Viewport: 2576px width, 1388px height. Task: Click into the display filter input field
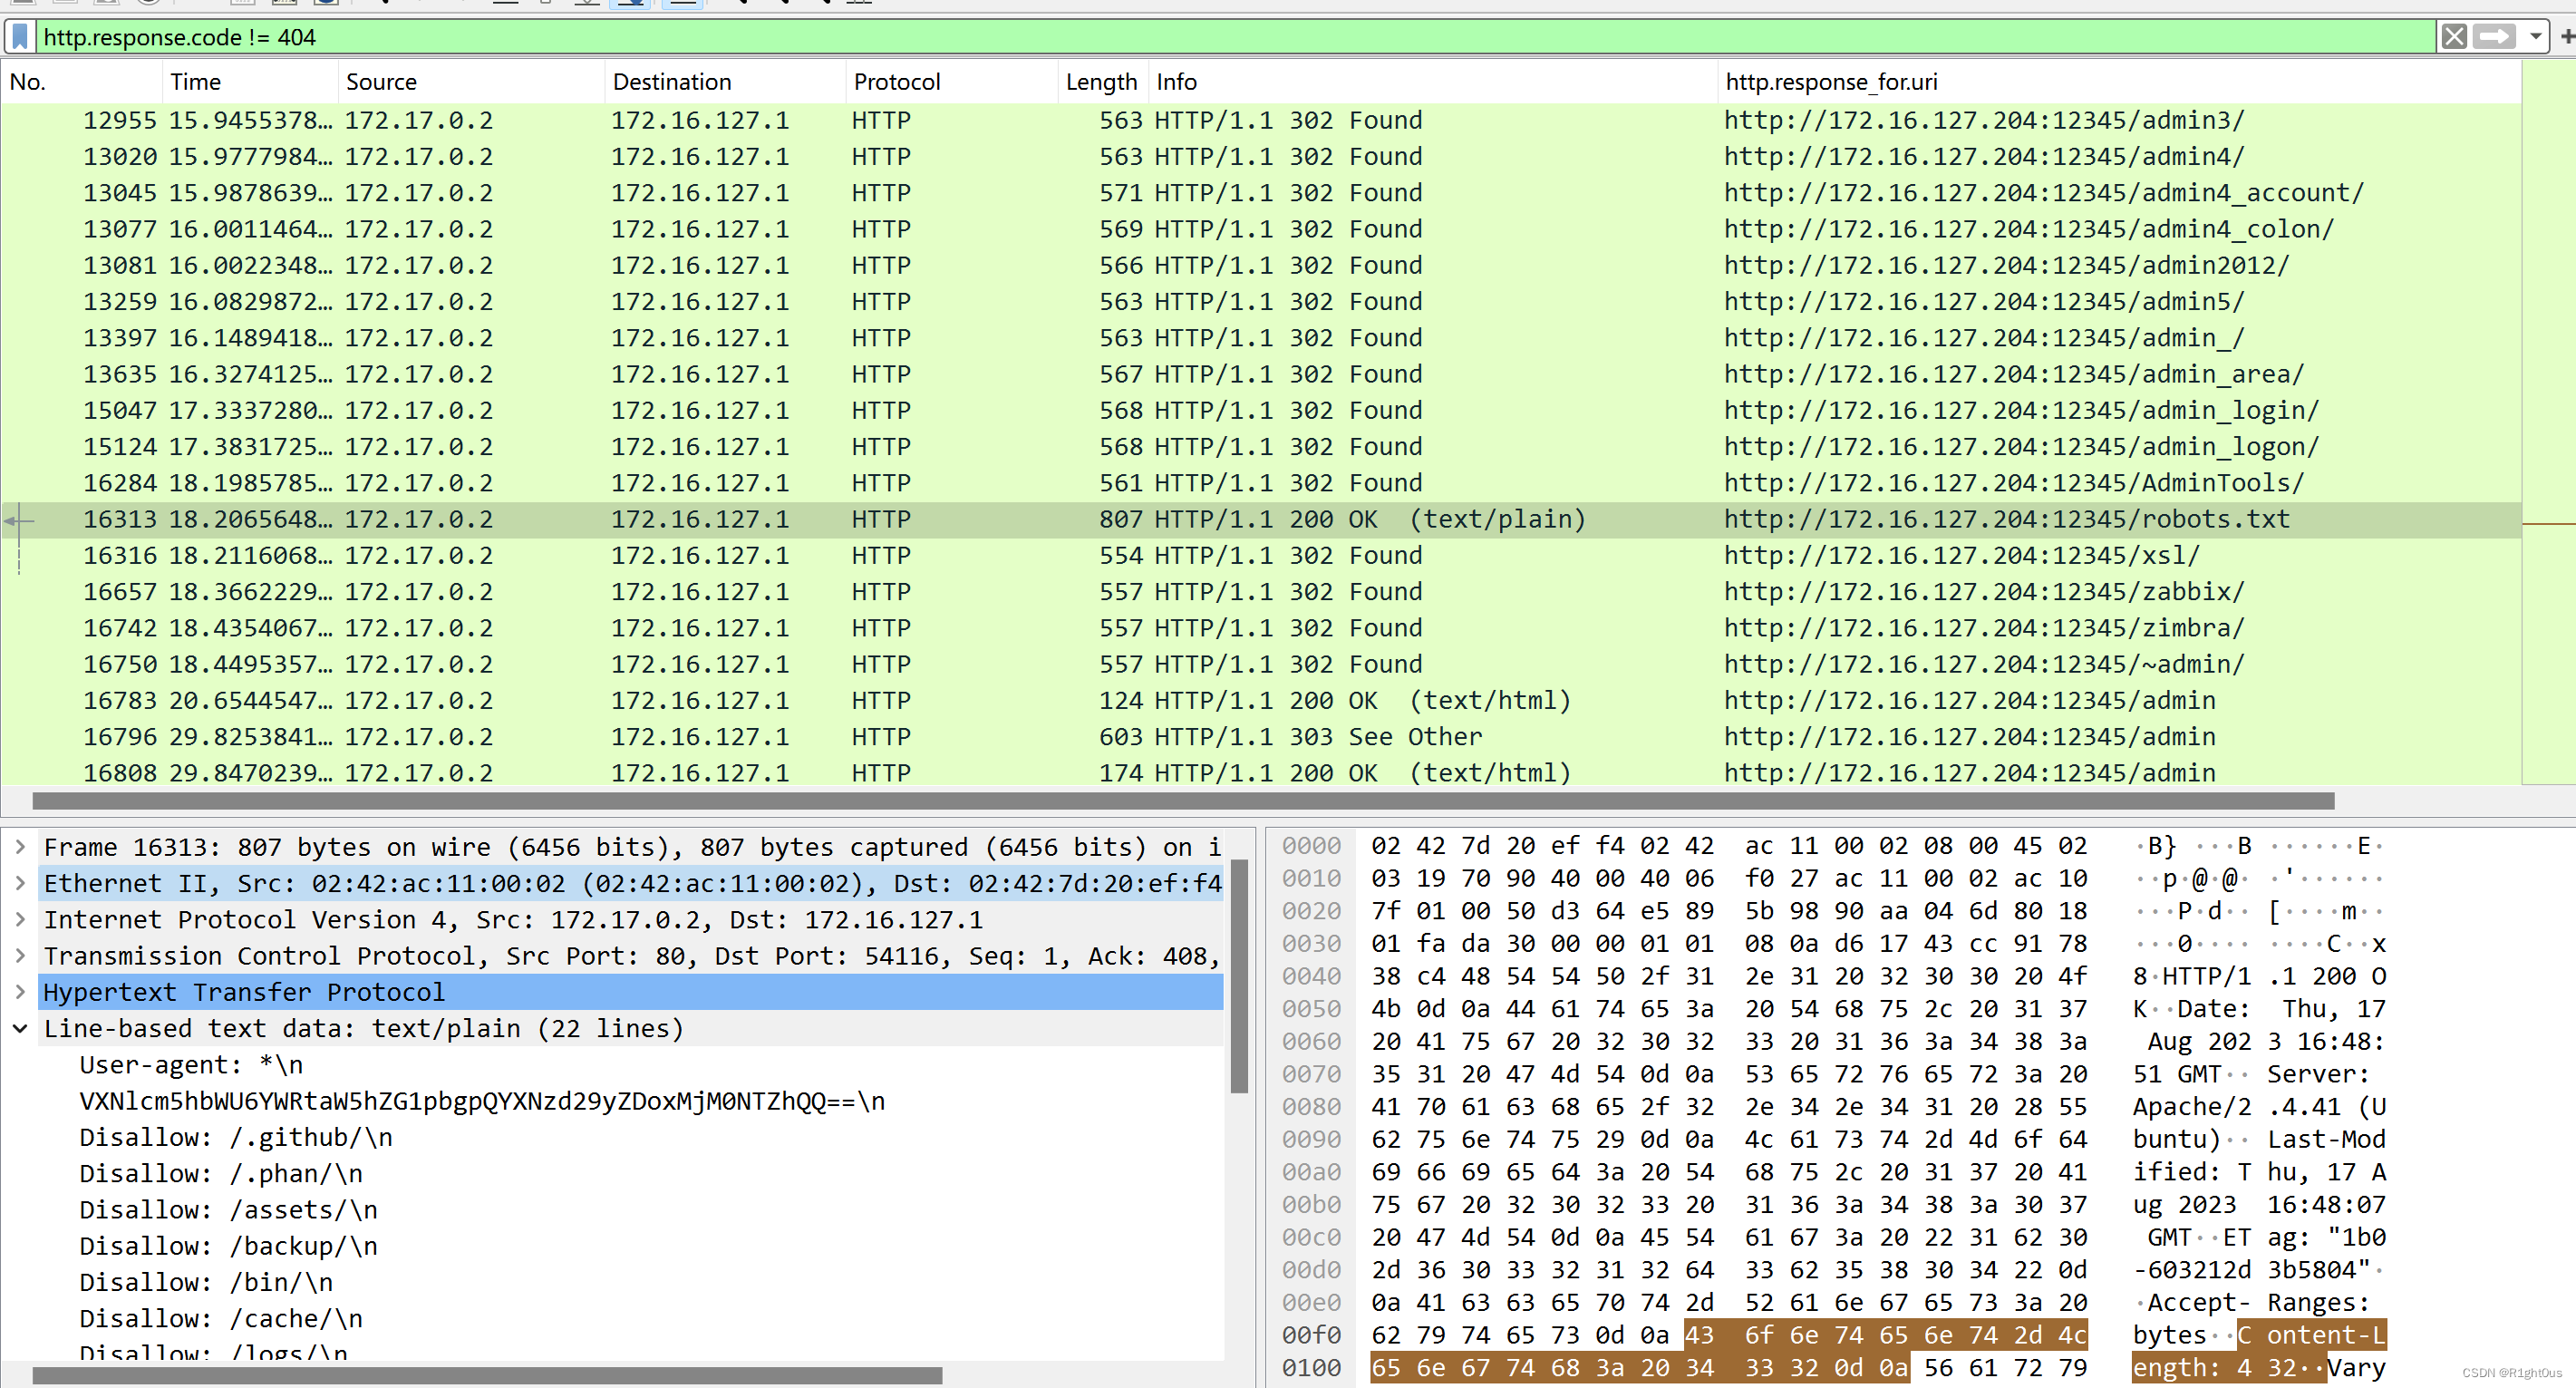pyautogui.click(x=1235, y=37)
